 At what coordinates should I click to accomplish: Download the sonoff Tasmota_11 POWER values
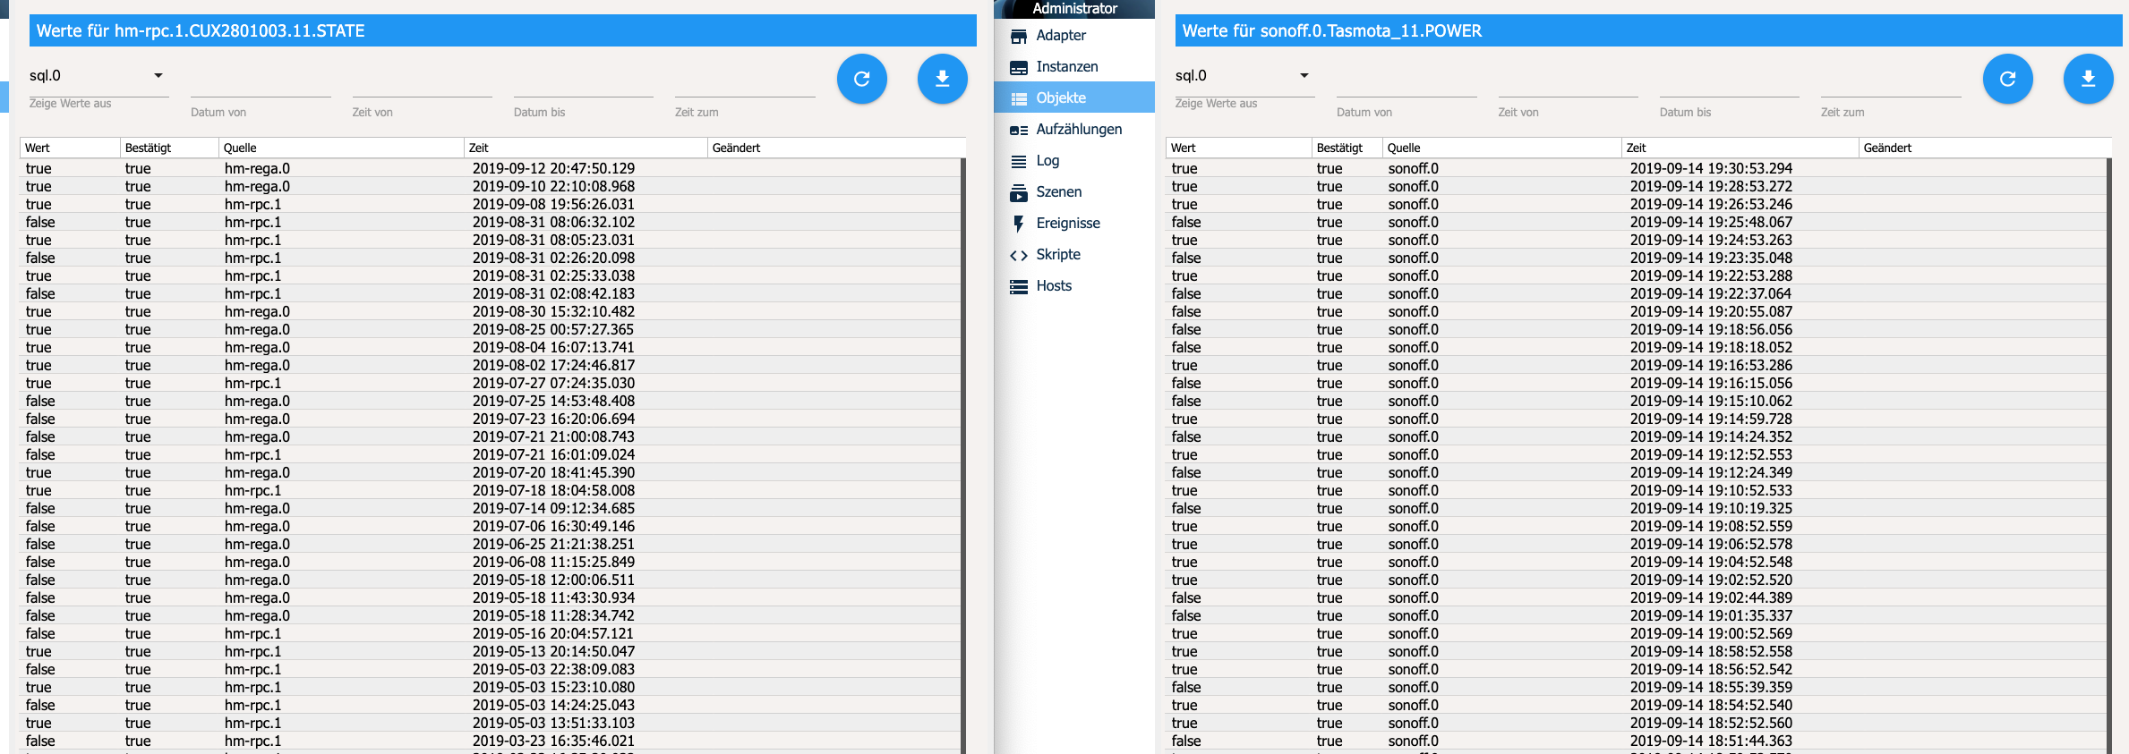click(x=2088, y=79)
